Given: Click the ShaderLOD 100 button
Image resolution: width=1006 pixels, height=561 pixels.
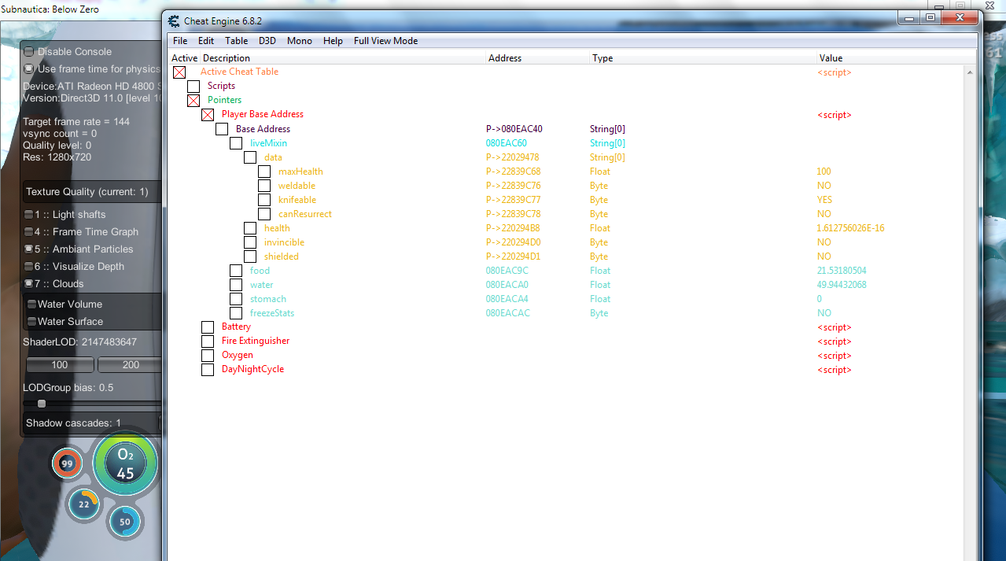Looking at the screenshot, I should [60, 365].
